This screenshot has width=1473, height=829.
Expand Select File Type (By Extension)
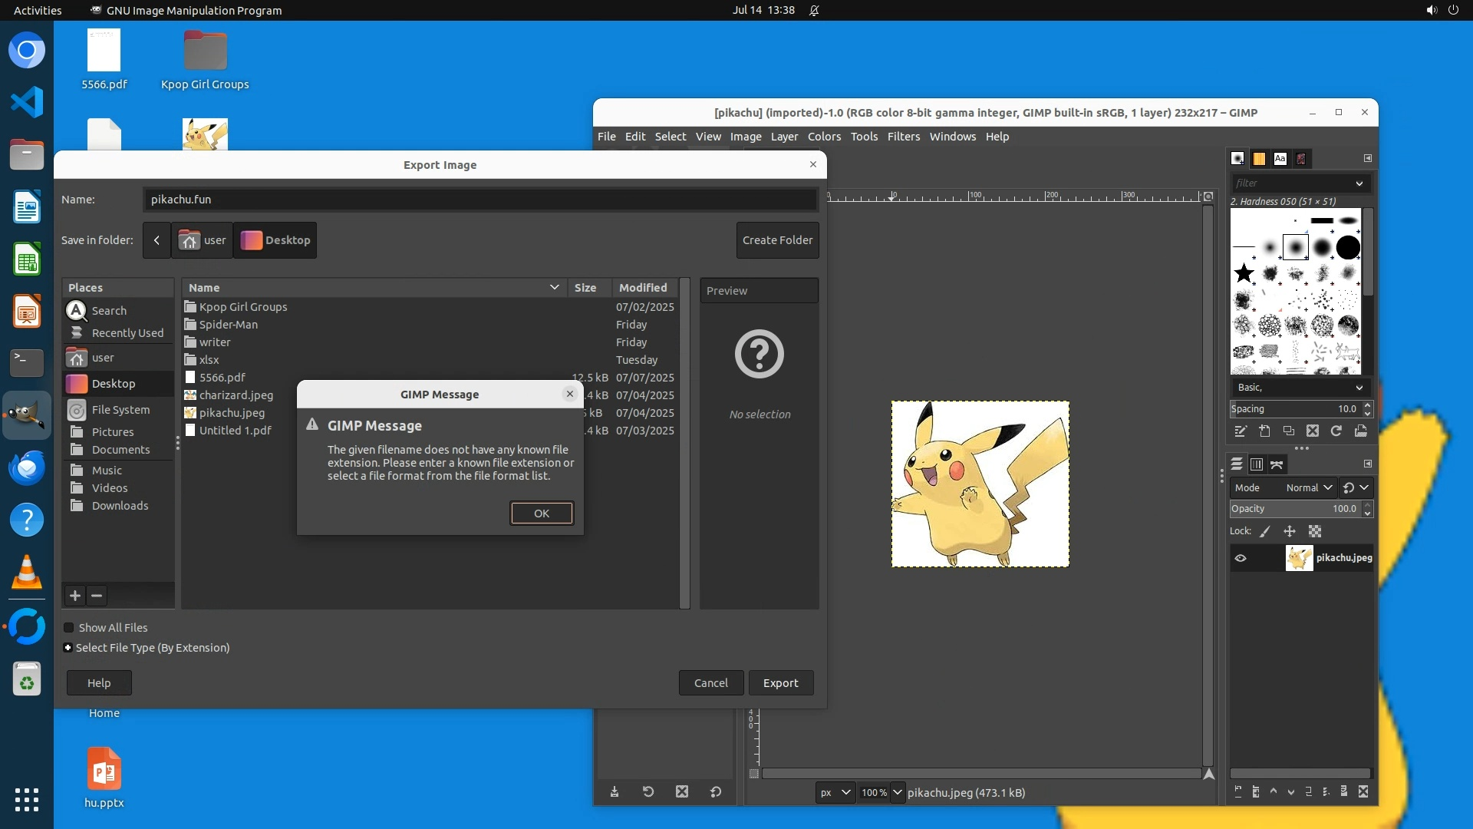pos(68,648)
